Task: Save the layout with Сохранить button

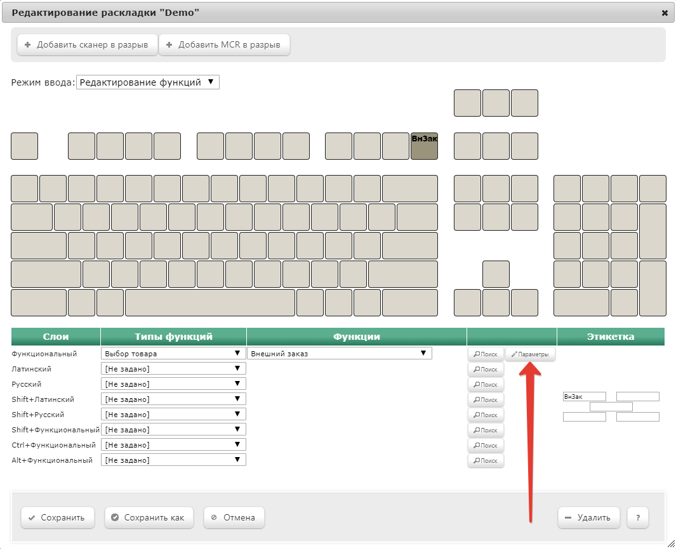Action: pyautogui.click(x=57, y=517)
